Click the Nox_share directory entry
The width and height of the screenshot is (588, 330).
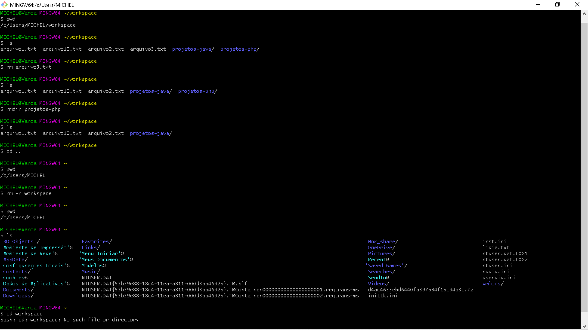tap(383, 241)
